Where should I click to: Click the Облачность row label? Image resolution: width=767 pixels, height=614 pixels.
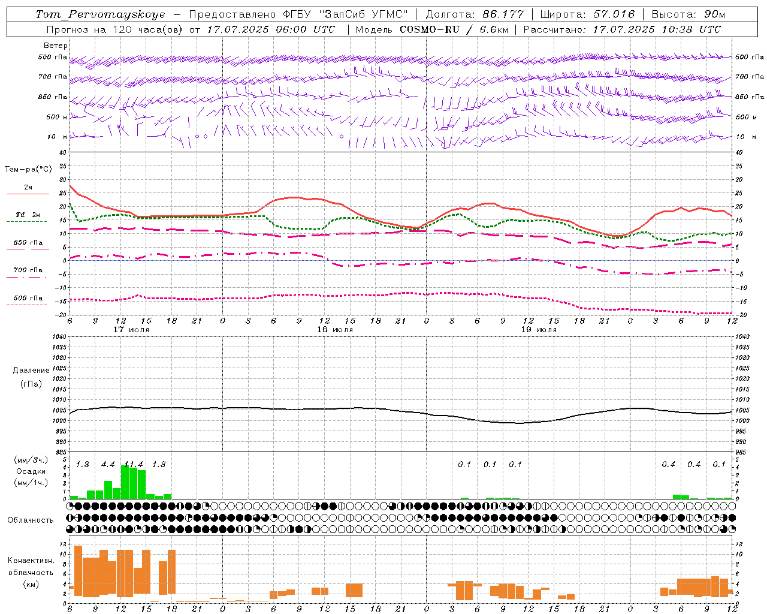[x=31, y=520]
